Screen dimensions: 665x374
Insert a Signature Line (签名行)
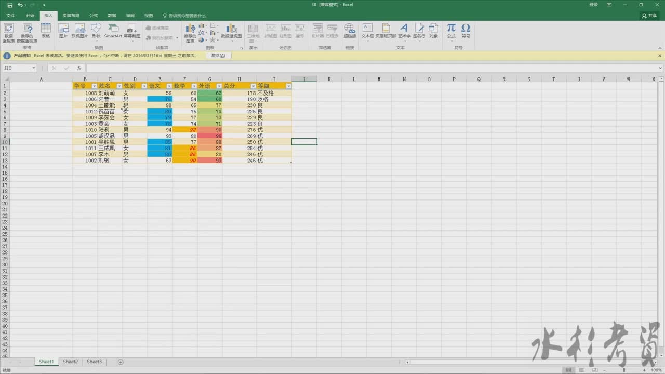pos(419,31)
